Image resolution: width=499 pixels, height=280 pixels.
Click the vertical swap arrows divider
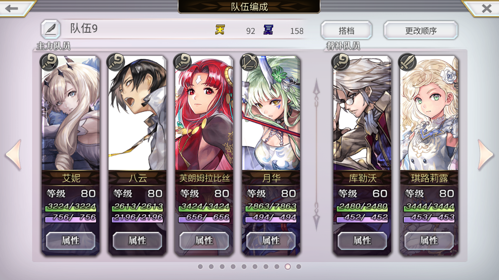click(316, 155)
